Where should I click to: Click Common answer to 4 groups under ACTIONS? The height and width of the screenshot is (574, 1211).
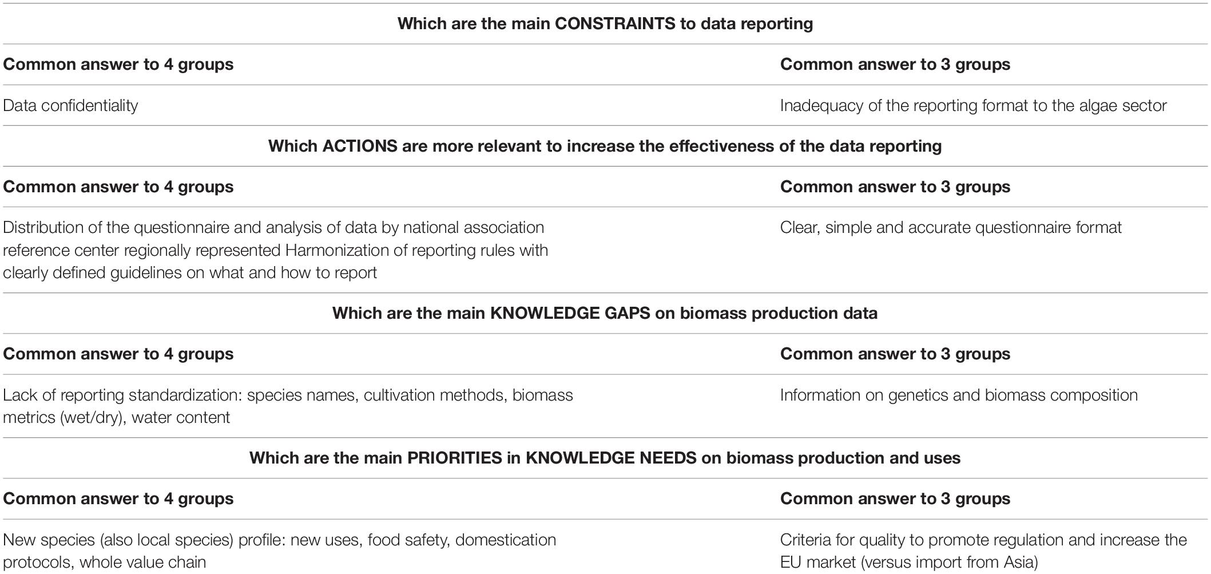pyautogui.click(x=118, y=187)
